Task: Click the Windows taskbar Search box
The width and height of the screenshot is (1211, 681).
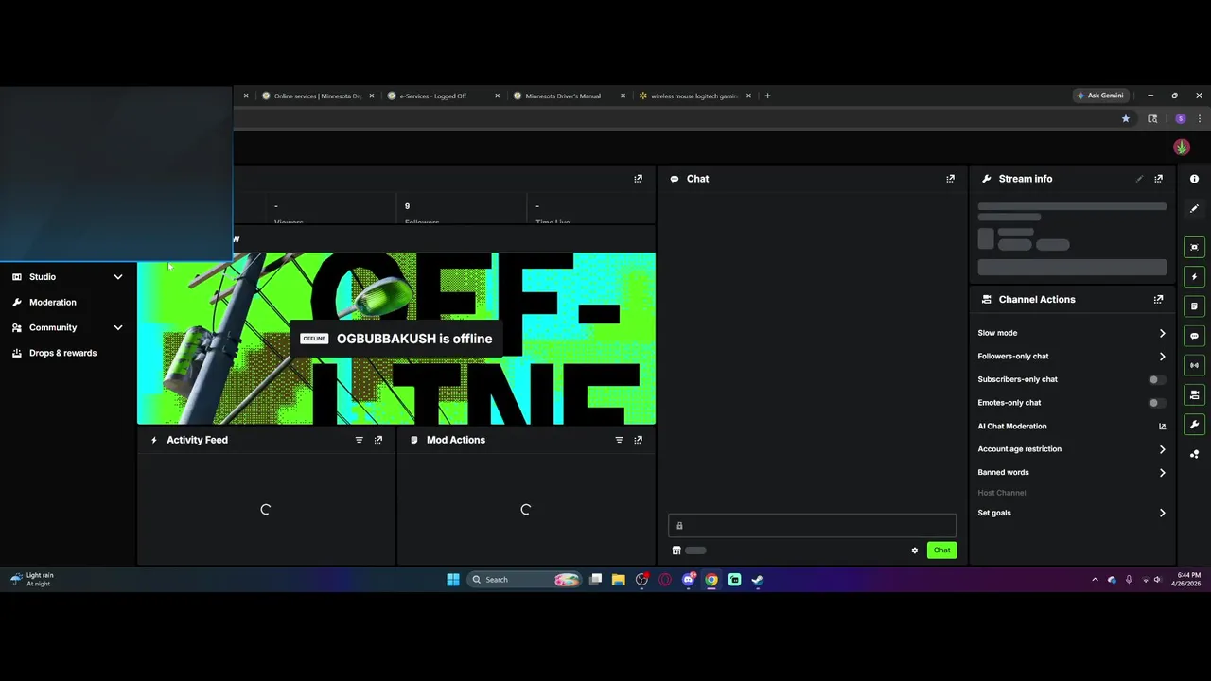Action: (524, 580)
